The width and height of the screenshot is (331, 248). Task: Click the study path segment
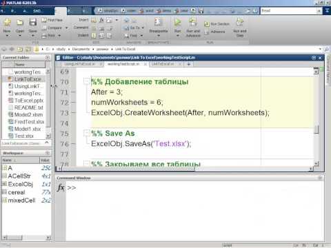pyautogui.click(x=61, y=49)
